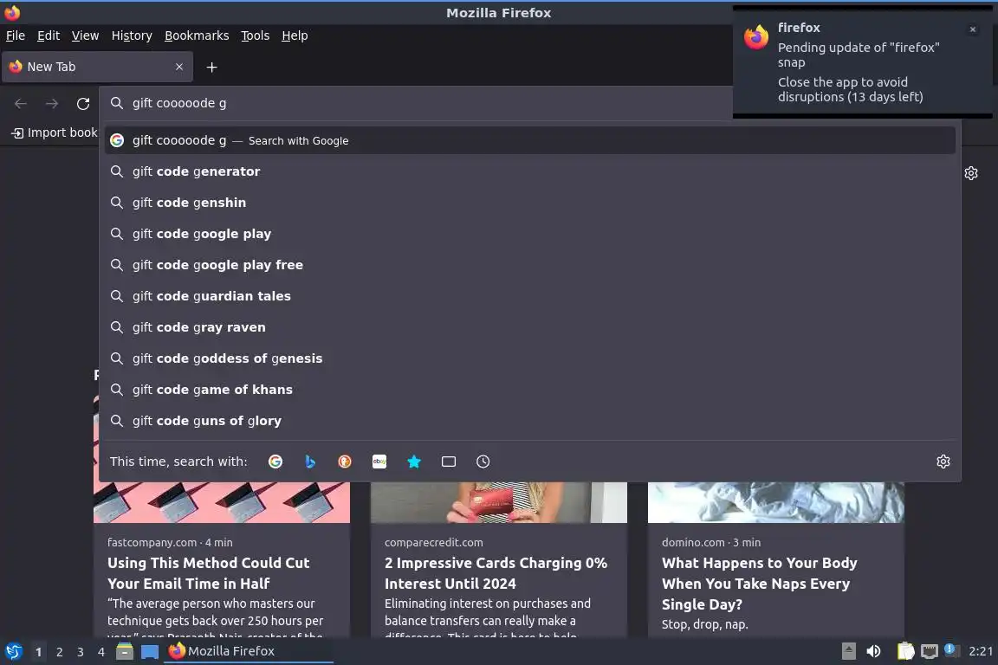This screenshot has width=998, height=665.
Task: Reload the current page
Action: point(83,103)
